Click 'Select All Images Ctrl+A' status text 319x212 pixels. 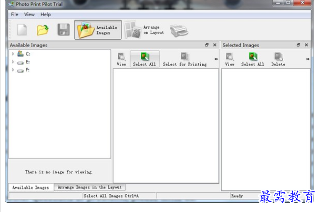[x=111, y=196]
